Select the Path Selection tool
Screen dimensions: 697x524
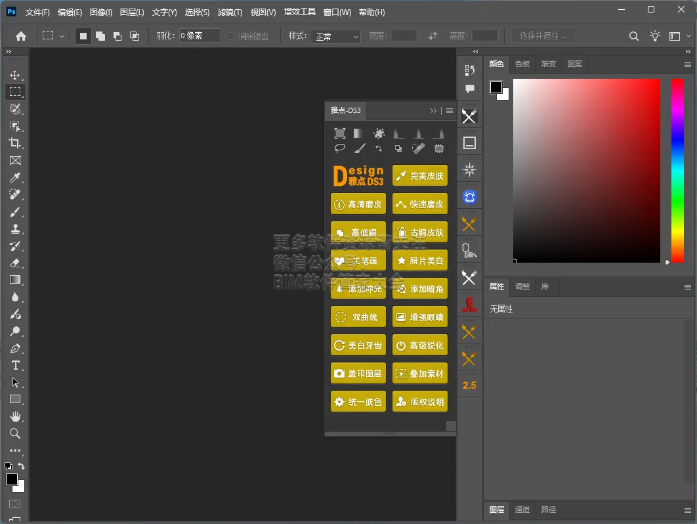[x=15, y=383]
